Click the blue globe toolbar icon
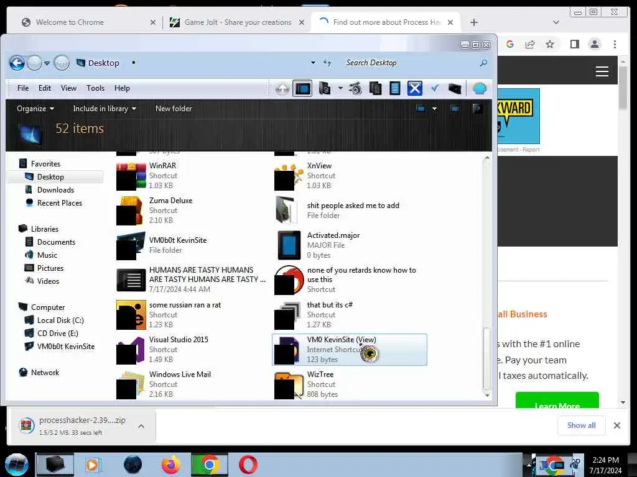This screenshot has width=637, height=477. coord(480,88)
